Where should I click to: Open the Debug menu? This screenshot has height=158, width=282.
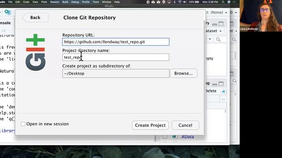click(75, 2)
